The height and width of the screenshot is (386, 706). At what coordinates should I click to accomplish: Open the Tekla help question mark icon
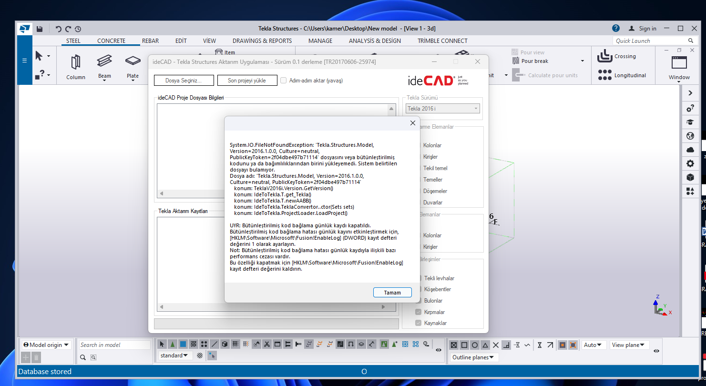click(x=616, y=28)
